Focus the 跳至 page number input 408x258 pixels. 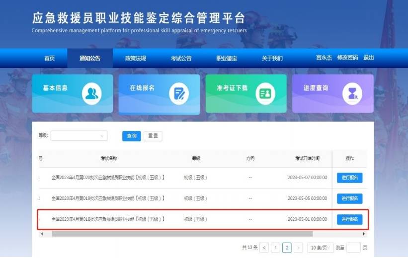tap(353, 248)
